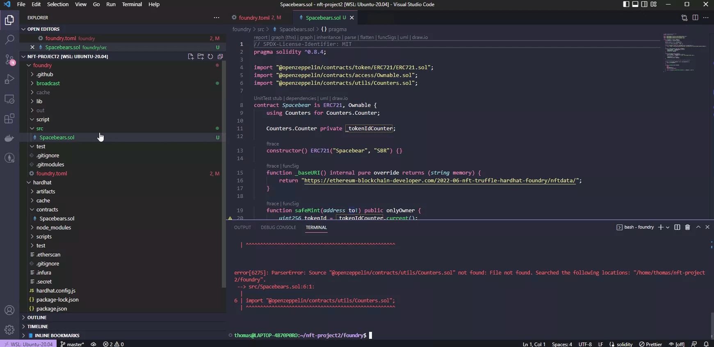Image resolution: width=714 pixels, height=347 pixels.
Task: Change language mode via solidity status item
Action: pyautogui.click(x=621, y=344)
